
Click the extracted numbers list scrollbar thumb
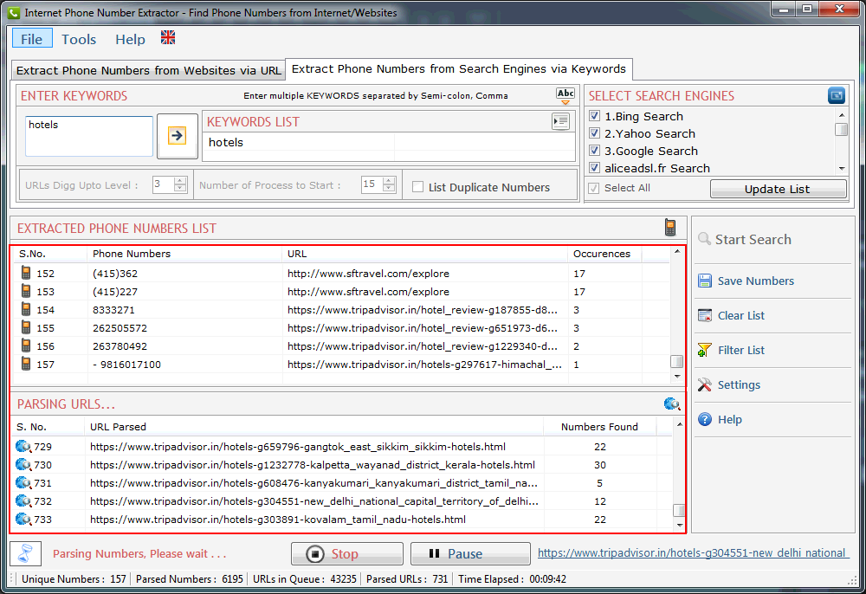(x=677, y=362)
